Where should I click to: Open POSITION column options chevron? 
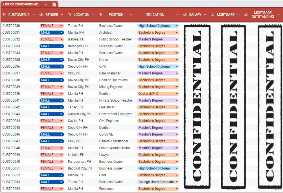point(131,15)
